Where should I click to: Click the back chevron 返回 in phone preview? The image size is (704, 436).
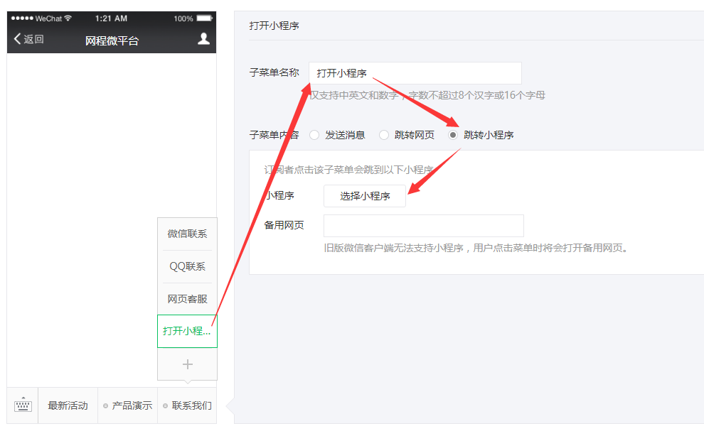click(28, 39)
